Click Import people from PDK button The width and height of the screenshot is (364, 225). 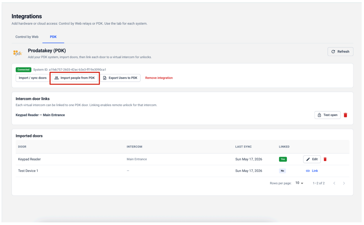tap(75, 78)
